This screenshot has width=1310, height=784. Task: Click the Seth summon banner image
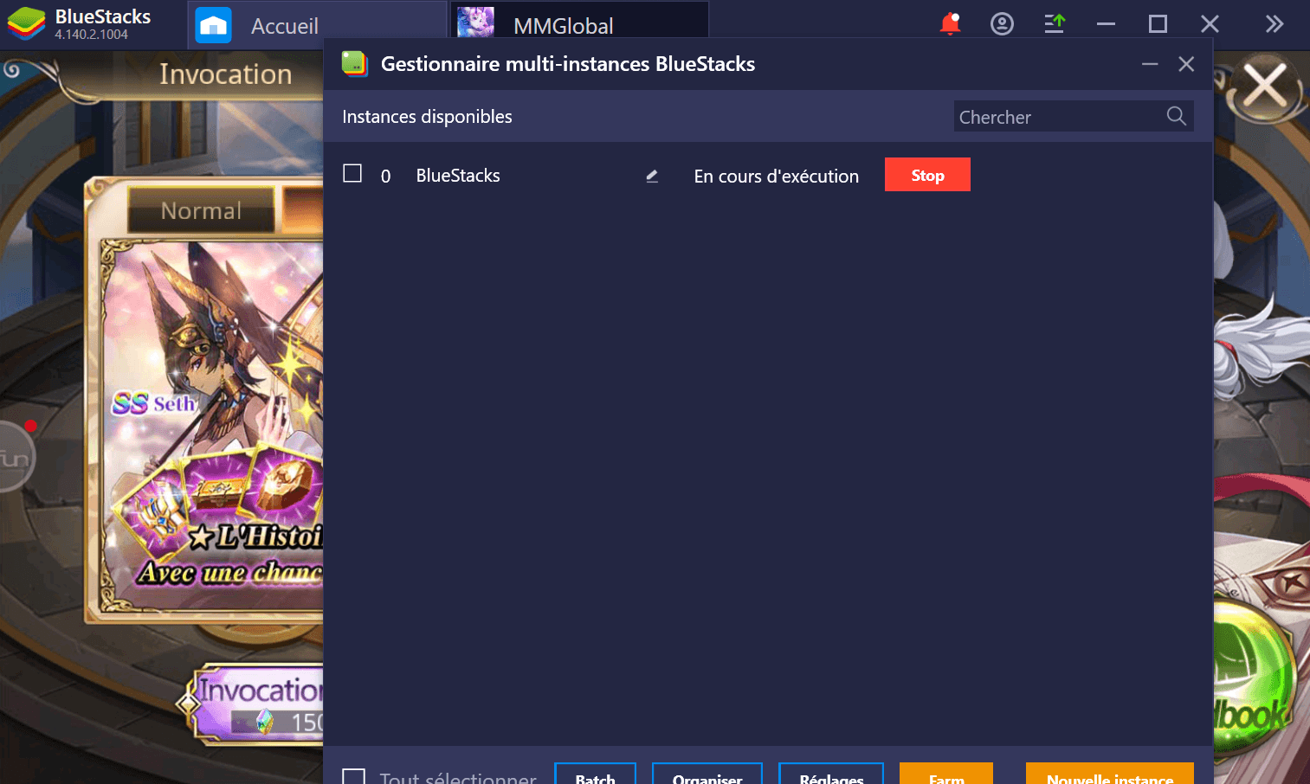click(x=213, y=427)
